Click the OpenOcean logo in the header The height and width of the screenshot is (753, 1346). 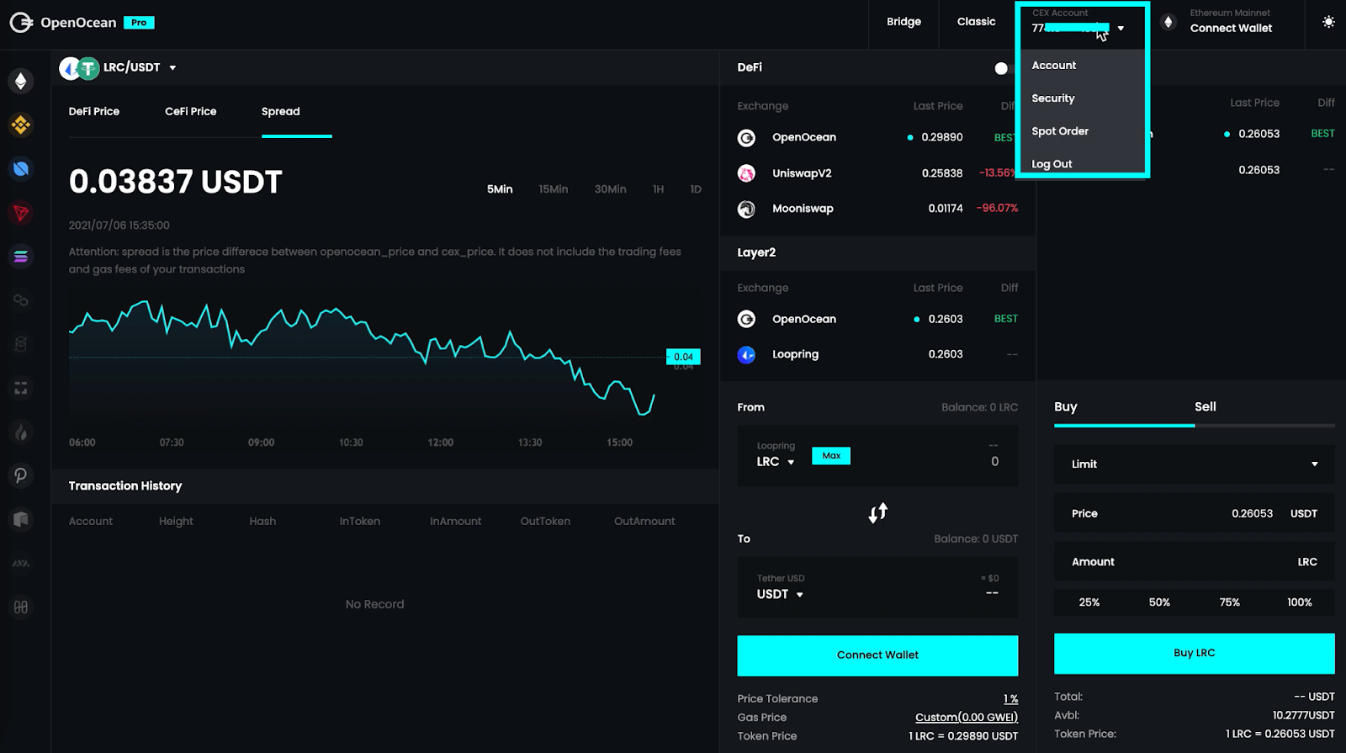click(x=63, y=23)
